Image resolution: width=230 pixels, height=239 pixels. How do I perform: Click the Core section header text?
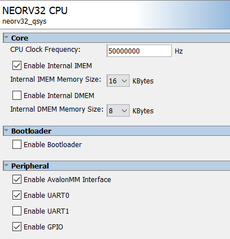(20, 38)
